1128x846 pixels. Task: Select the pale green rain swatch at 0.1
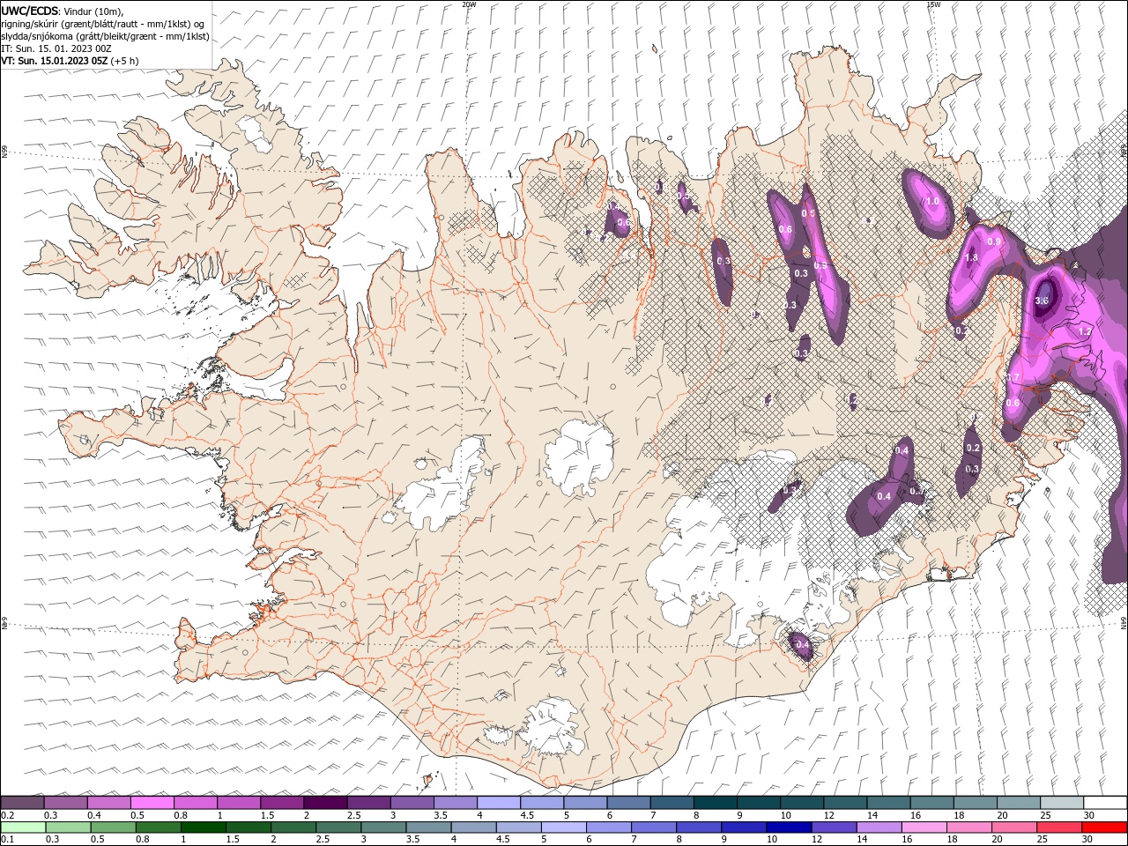click(23, 827)
